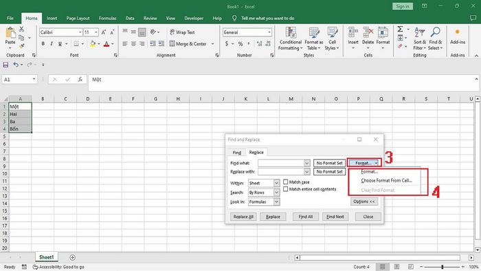
Task: Open the Search By Rows dropdown
Action: point(276,193)
